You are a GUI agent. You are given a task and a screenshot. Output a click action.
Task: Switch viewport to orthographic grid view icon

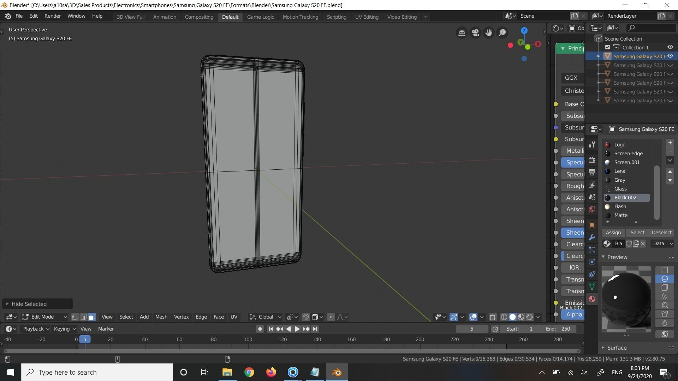click(x=462, y=33)
